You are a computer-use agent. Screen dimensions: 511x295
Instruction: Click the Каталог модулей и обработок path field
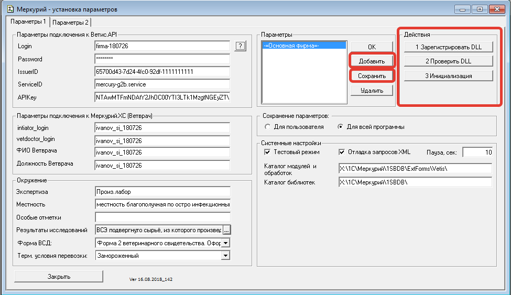[x=415, y=169]
